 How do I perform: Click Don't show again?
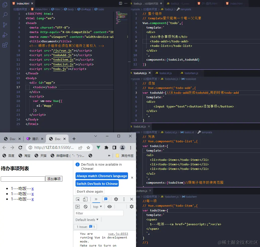(90, 191)
